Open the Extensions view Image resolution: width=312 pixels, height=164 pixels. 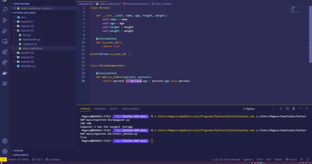click(x=5, y=52)
